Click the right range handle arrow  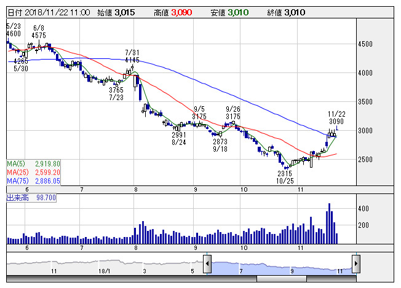(x=356, y=263)
